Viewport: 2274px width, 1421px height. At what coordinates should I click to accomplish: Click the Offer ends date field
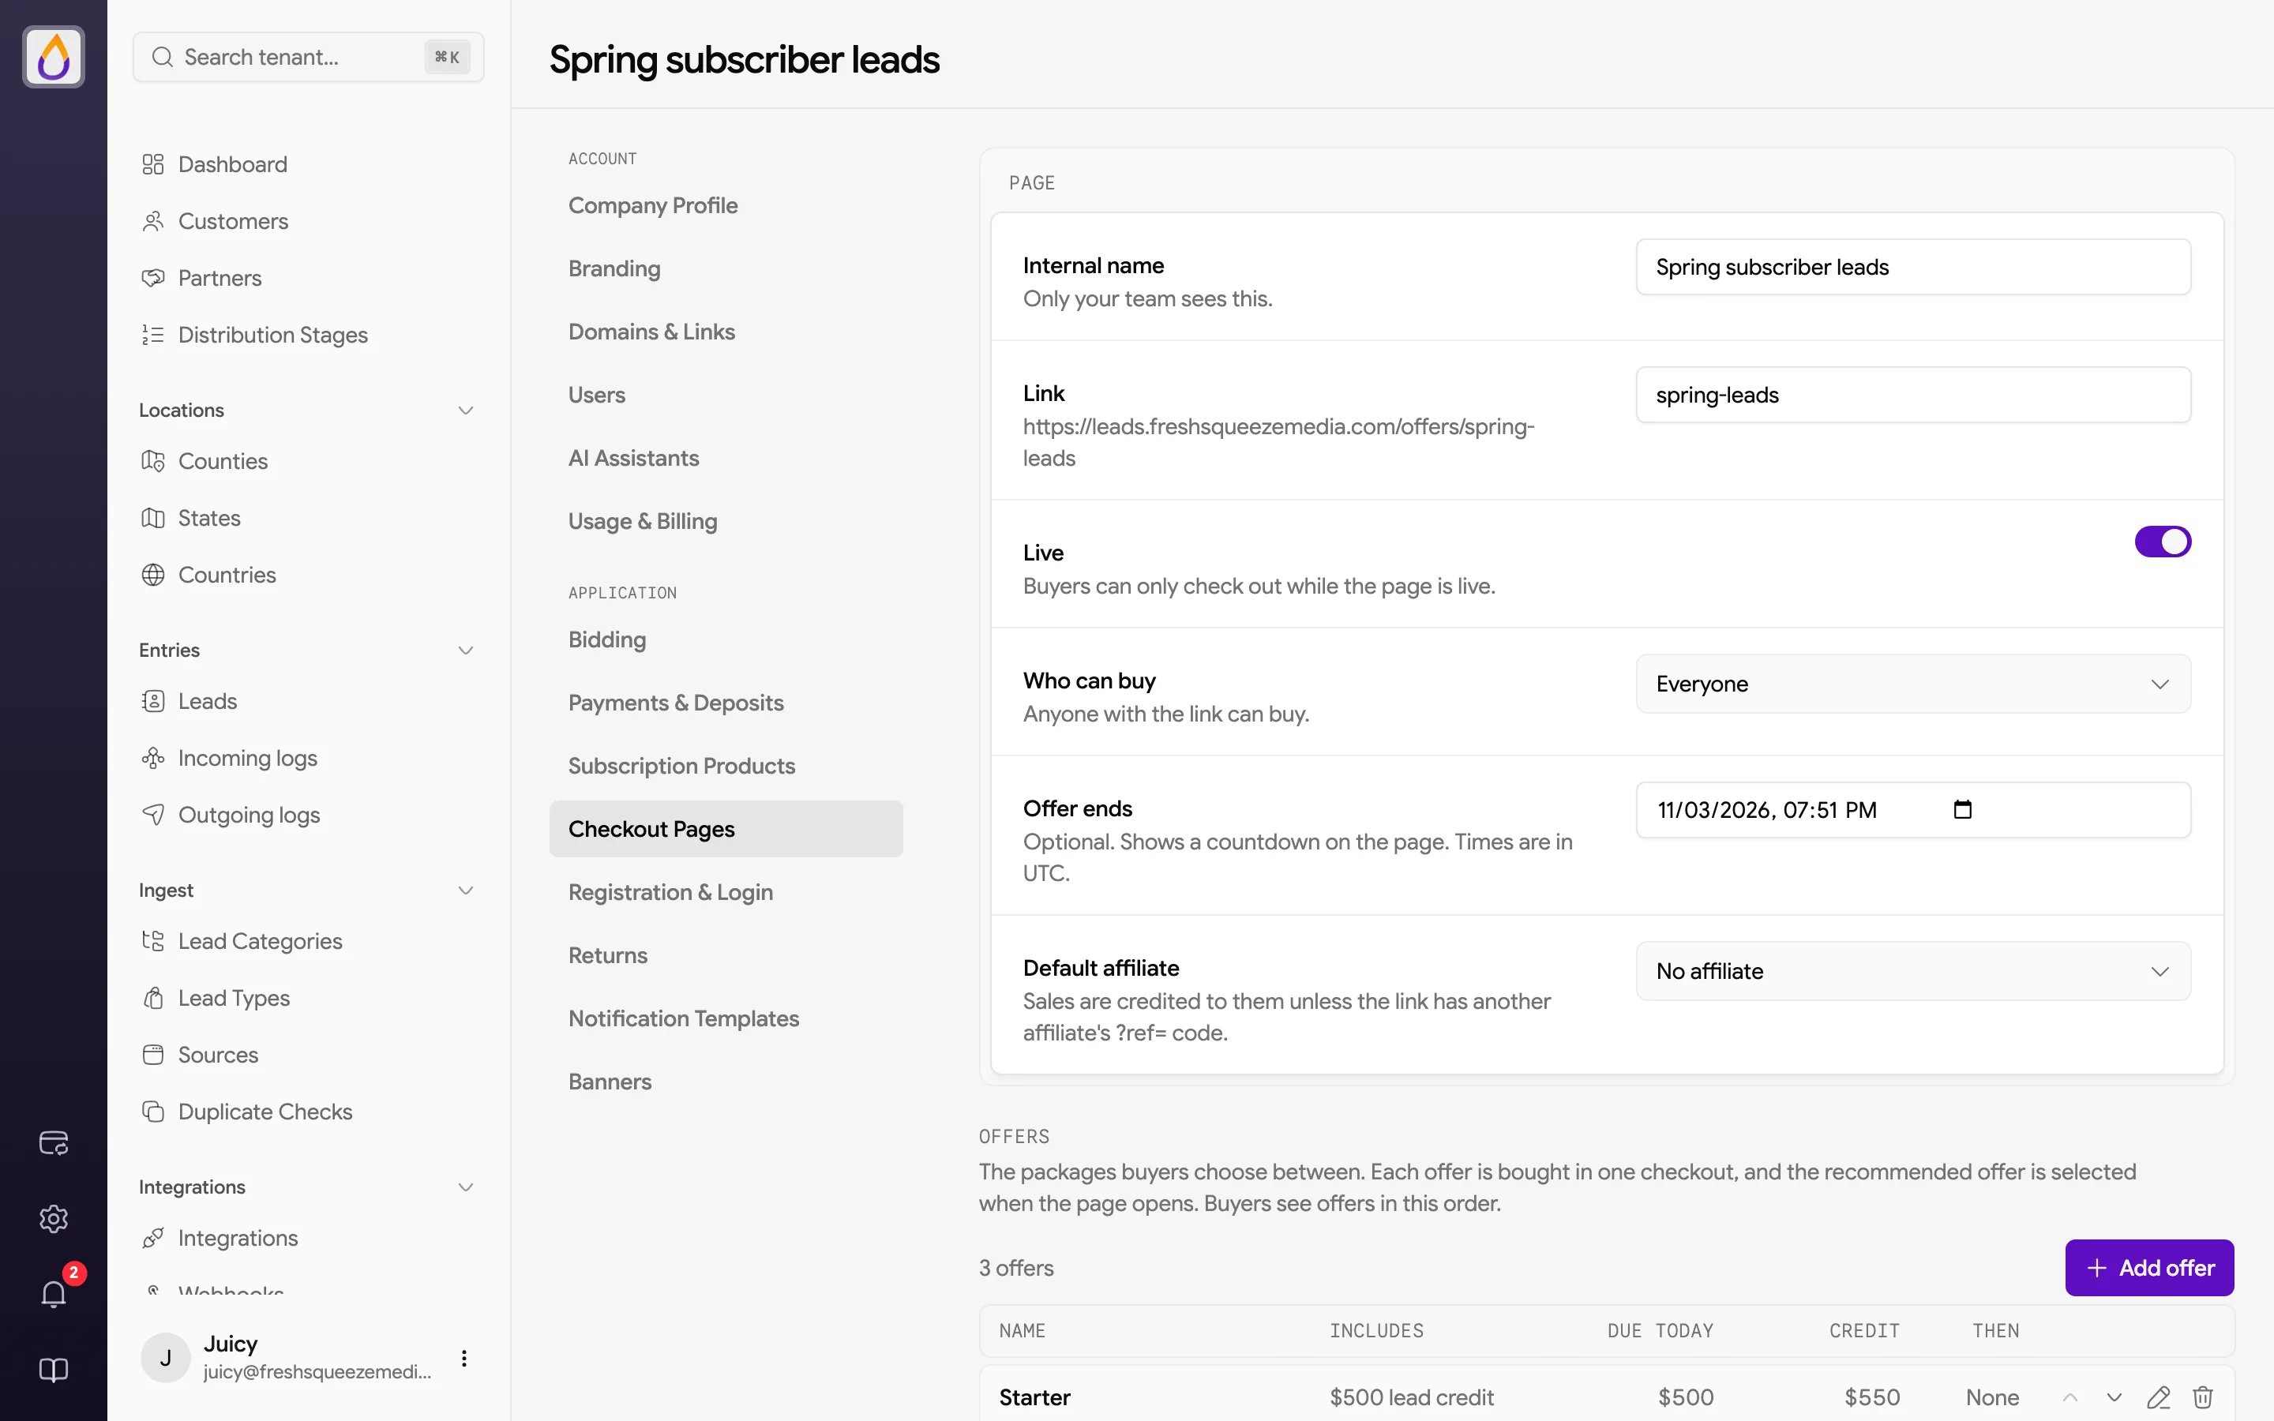(x=1913, y=810)
